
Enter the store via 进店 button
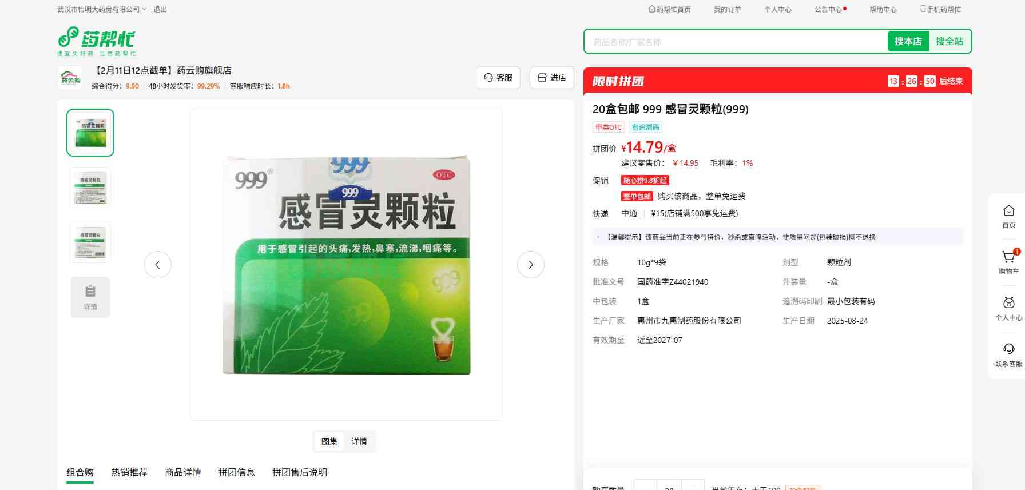551,78
